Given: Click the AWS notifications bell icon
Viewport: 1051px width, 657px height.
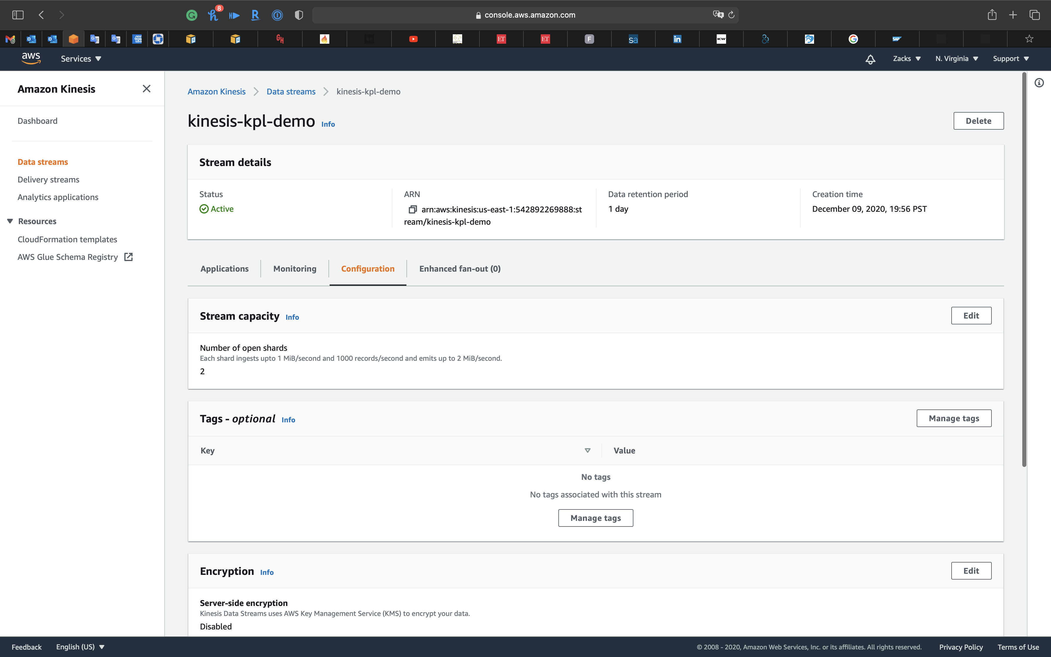Looking at the screenshot, I should click(870, 59).
